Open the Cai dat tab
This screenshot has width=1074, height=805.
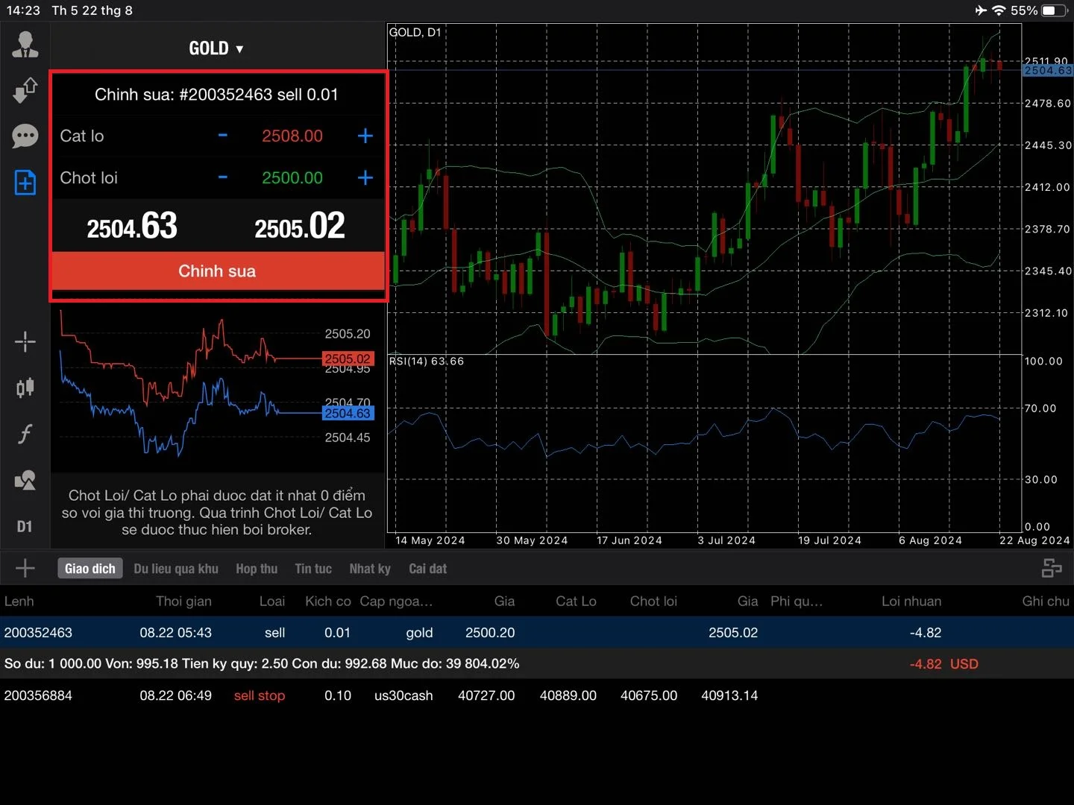[428, 569]
